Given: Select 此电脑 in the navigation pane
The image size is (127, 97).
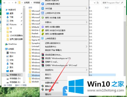Looking at the screenshot, I should pos(11,49).
